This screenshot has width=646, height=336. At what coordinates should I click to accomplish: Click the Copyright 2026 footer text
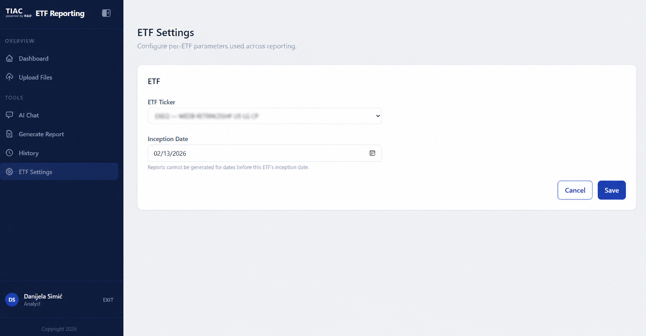(x=59, y=329)
